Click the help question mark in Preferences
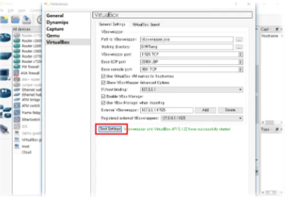Viewport: 286px width, 197px height. coord(236,4)
